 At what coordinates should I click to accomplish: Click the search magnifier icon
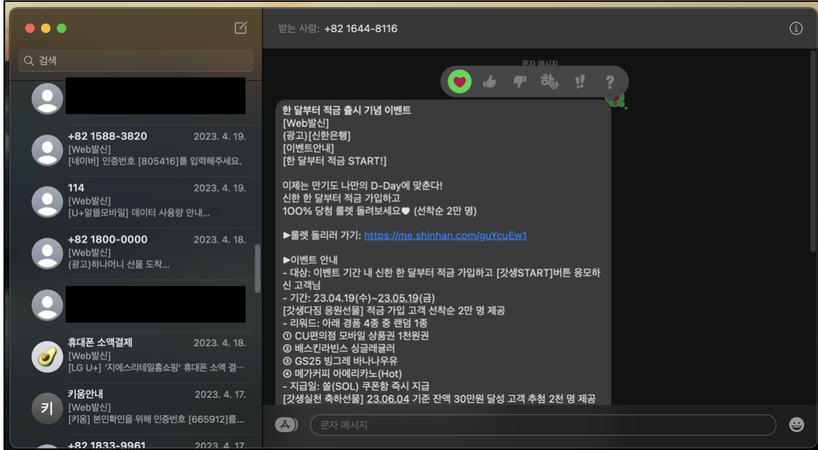click(29, 60)
